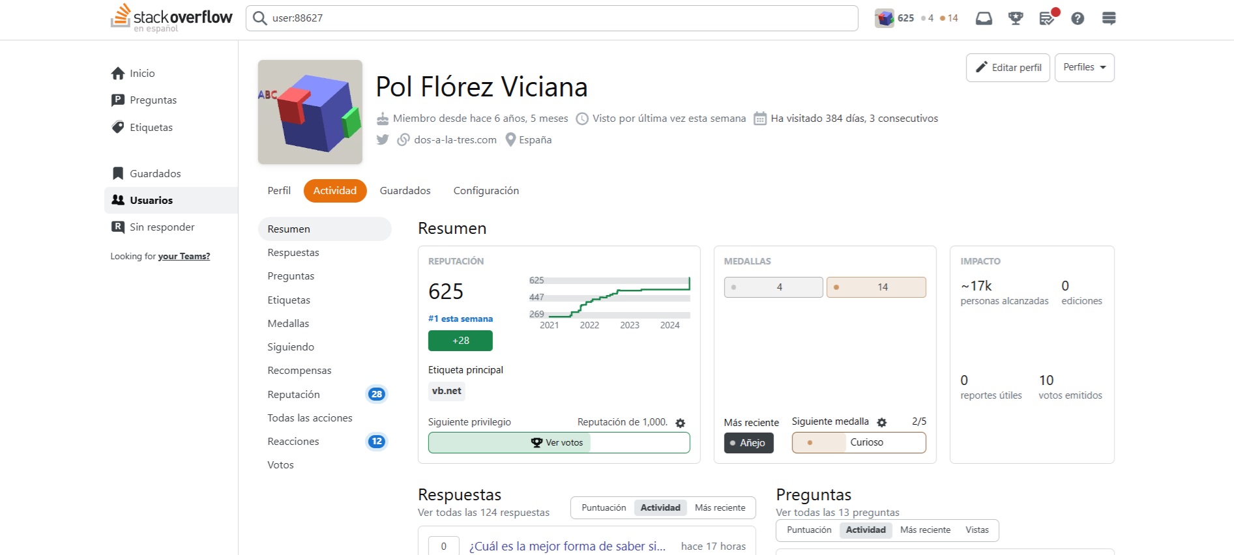
Task: Click the Curioso badge progress bar
Action: click(859, 442)
